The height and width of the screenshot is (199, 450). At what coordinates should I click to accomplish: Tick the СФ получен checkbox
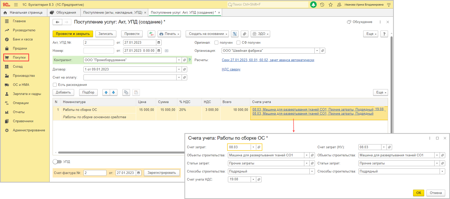238,43
